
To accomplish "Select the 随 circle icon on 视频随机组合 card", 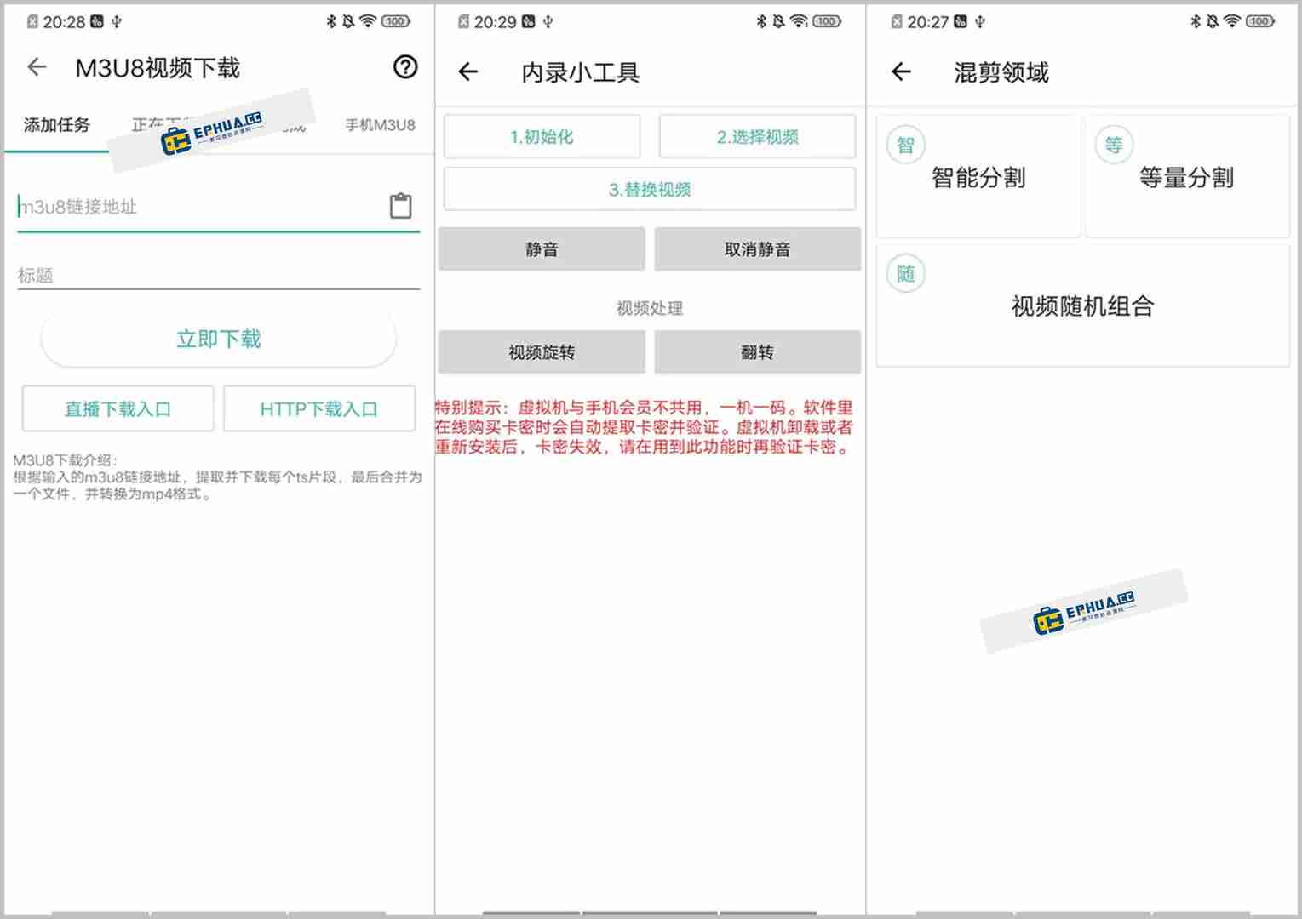I will pos(905,273).
